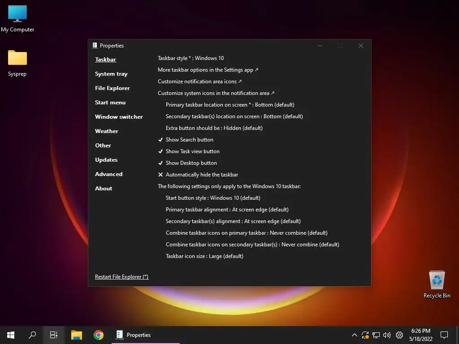This screenshot has height=344, width=459.
Task: Open the Weather section
Action: [107, 131]
